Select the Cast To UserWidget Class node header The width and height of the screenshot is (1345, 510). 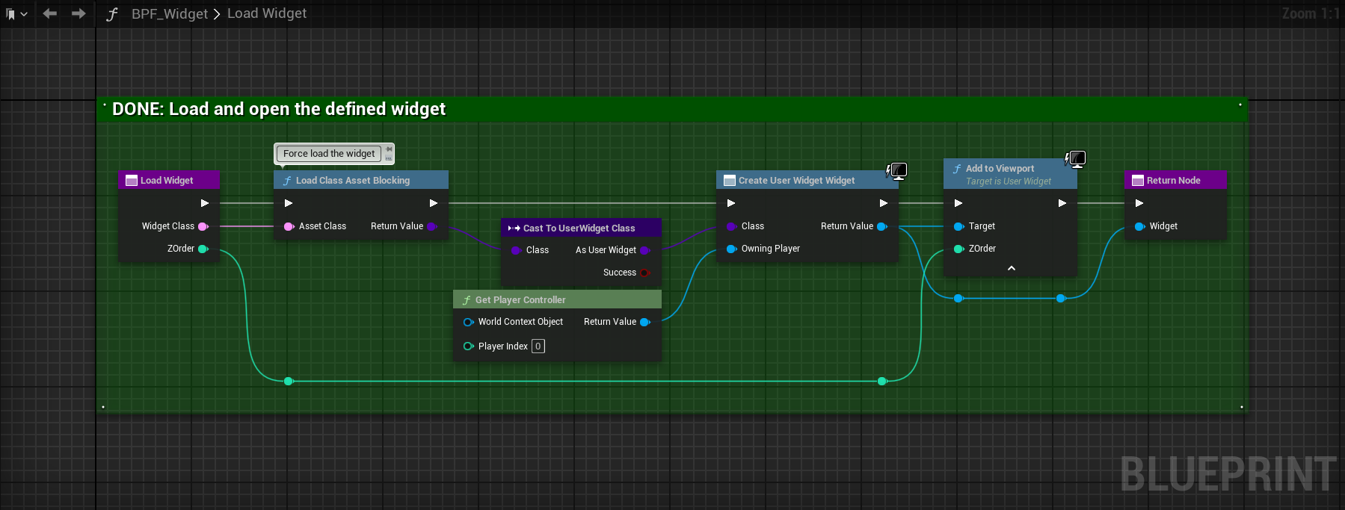pyautogui.click(x=579, y=228)
